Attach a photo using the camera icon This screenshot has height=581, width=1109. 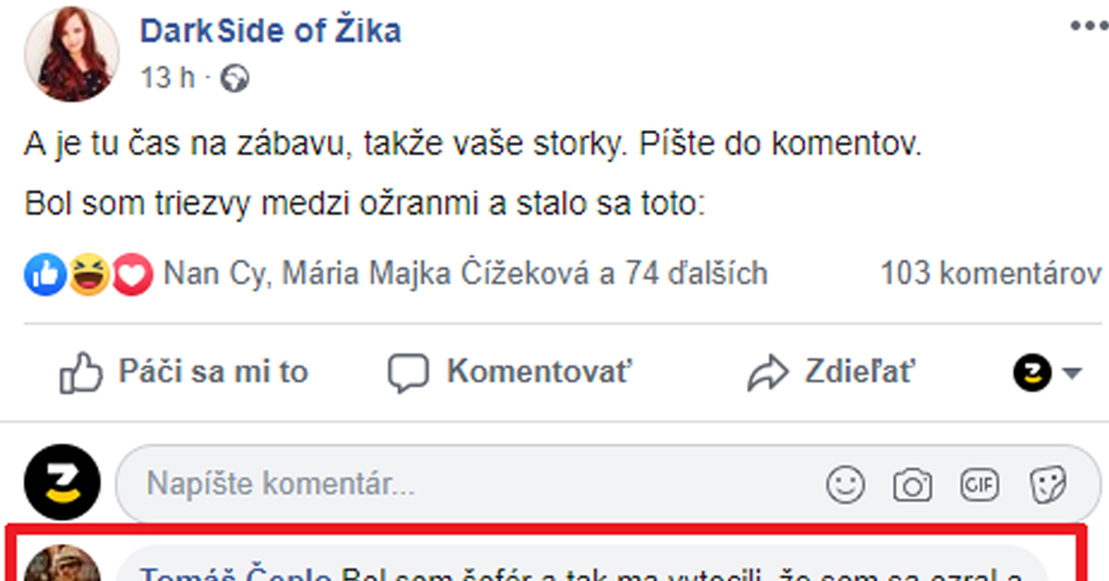[x=914, y=483]
